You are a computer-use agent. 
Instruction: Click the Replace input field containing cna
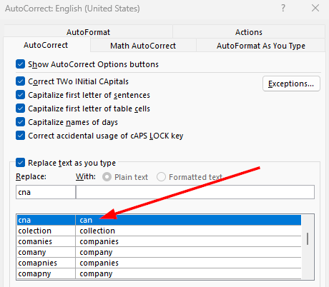[x=46, y=192]
